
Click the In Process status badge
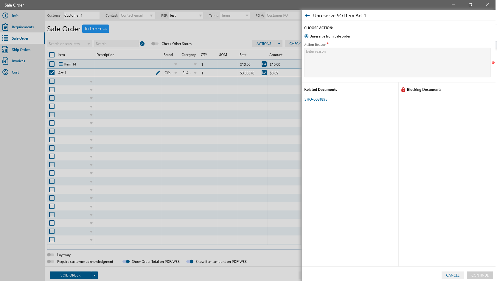tap(96, 29)
